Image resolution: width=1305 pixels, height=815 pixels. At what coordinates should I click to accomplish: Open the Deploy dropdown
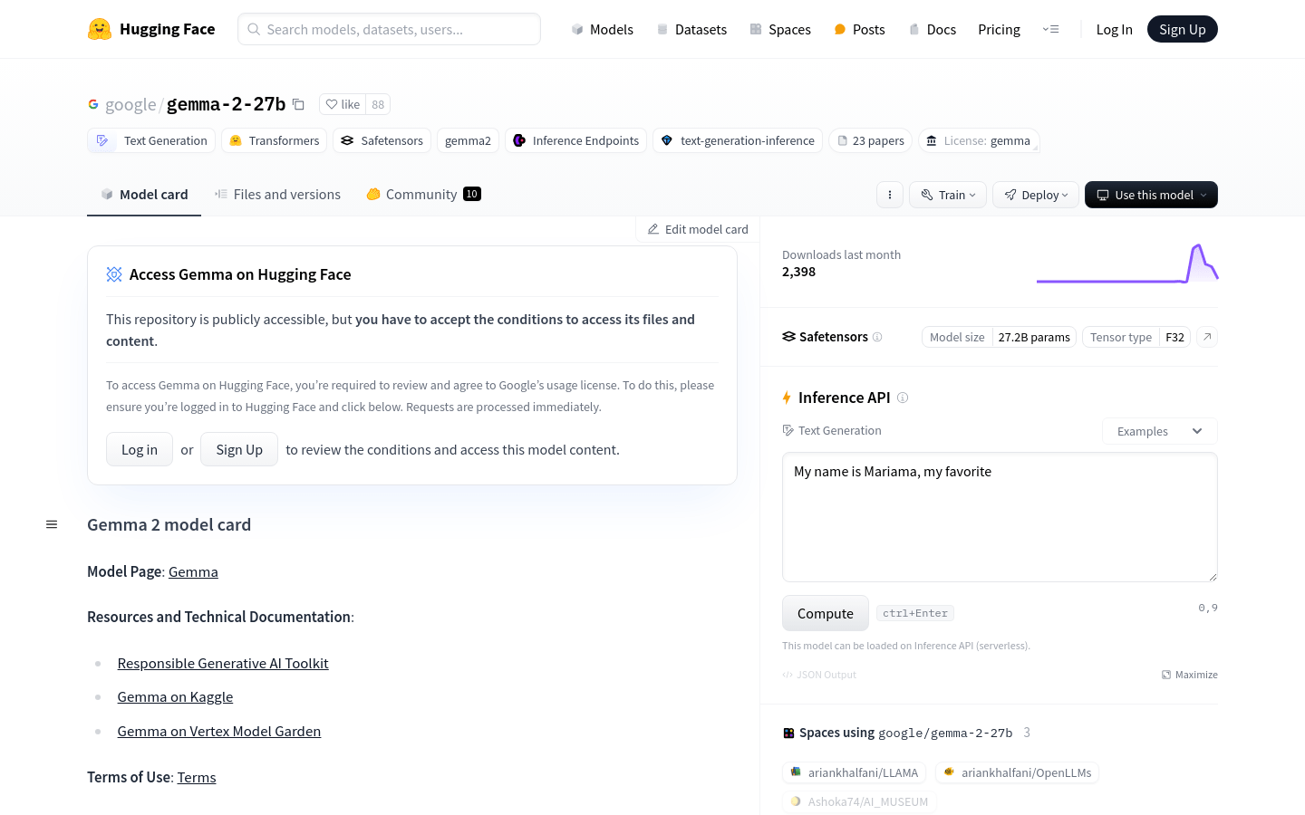(x=1036, y=195)
